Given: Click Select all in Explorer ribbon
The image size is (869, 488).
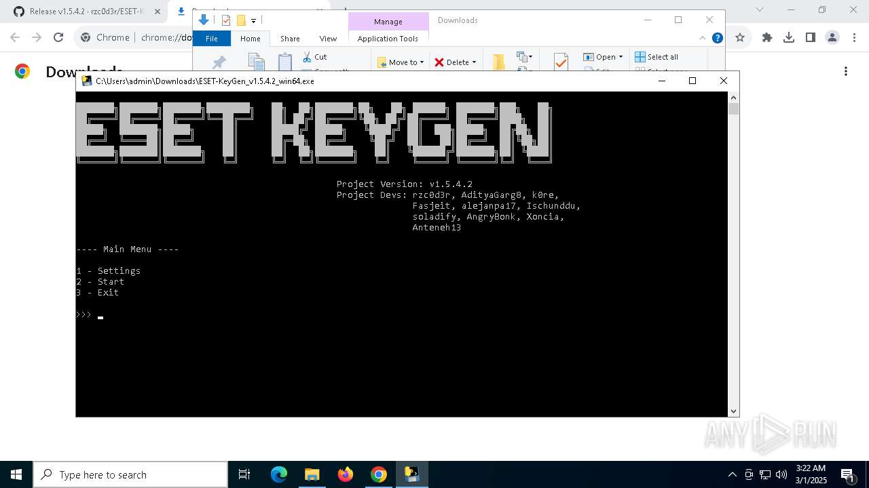Looking at the screenshot, I should [657, 57].
